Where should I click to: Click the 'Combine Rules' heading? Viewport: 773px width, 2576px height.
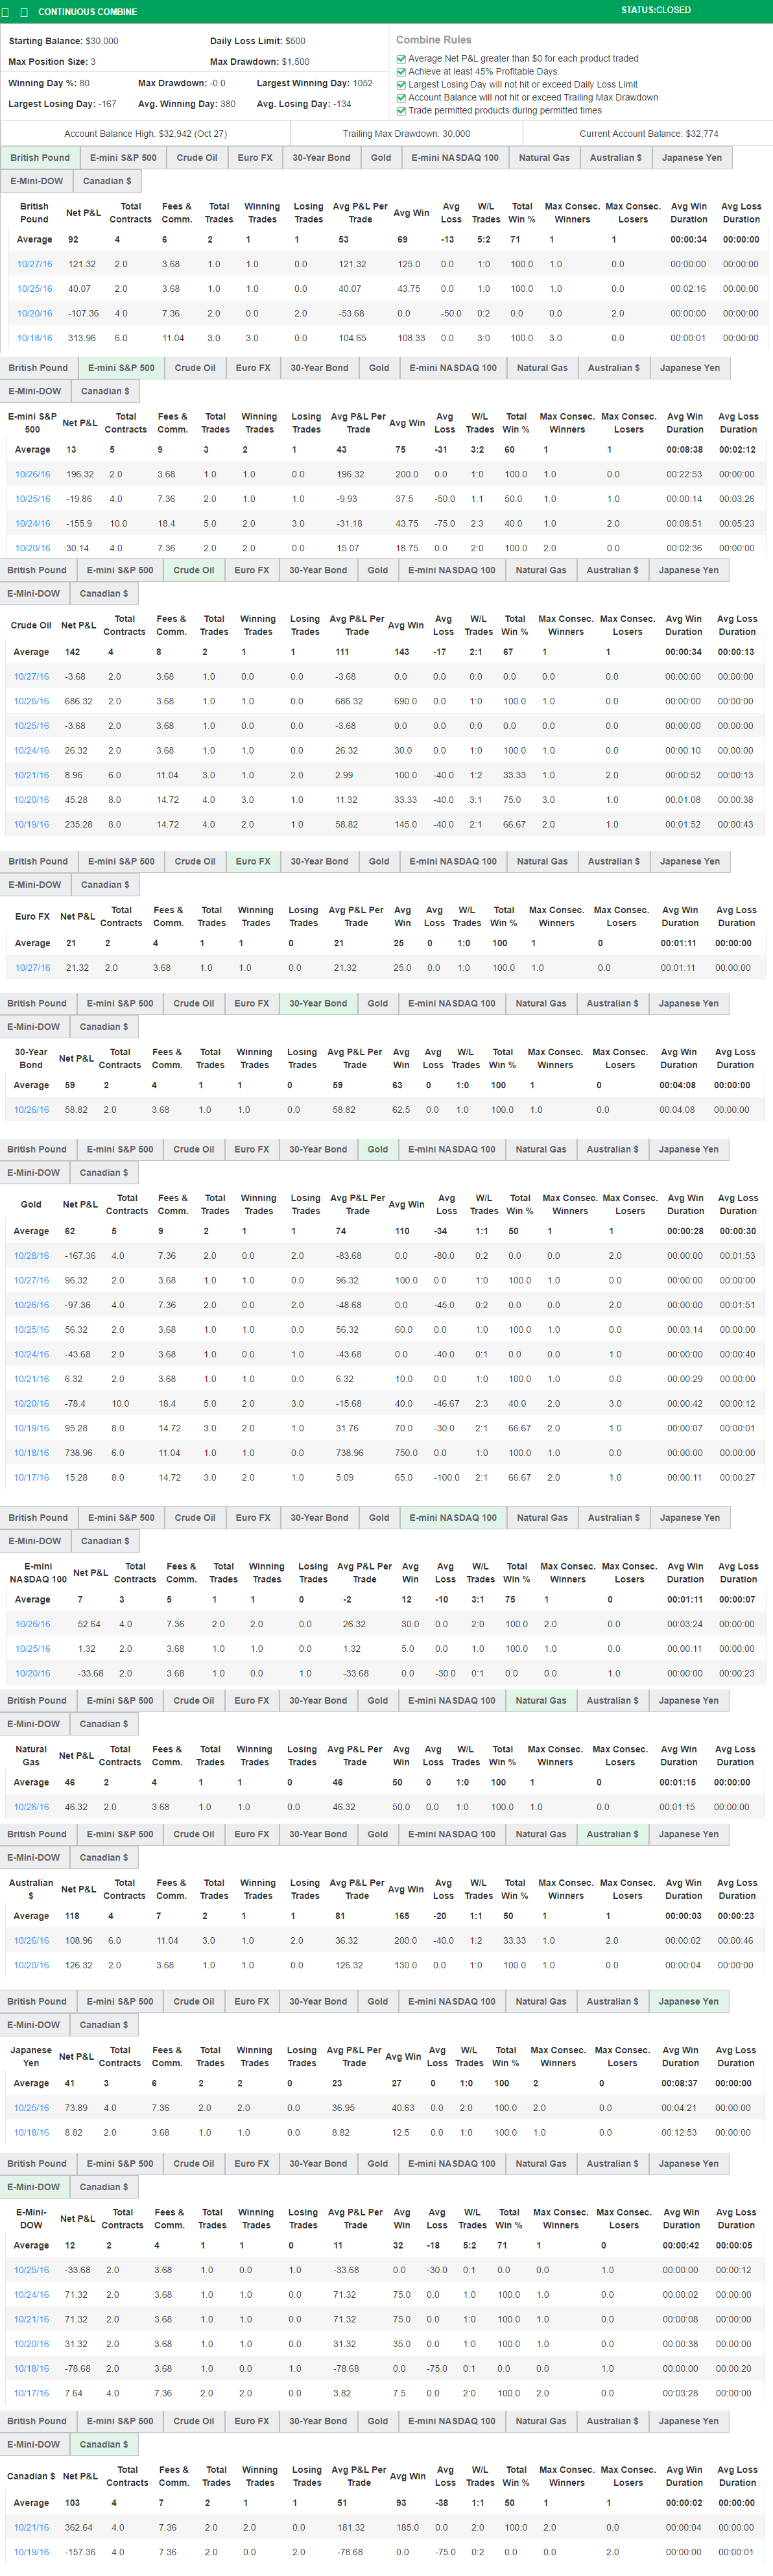433,40
